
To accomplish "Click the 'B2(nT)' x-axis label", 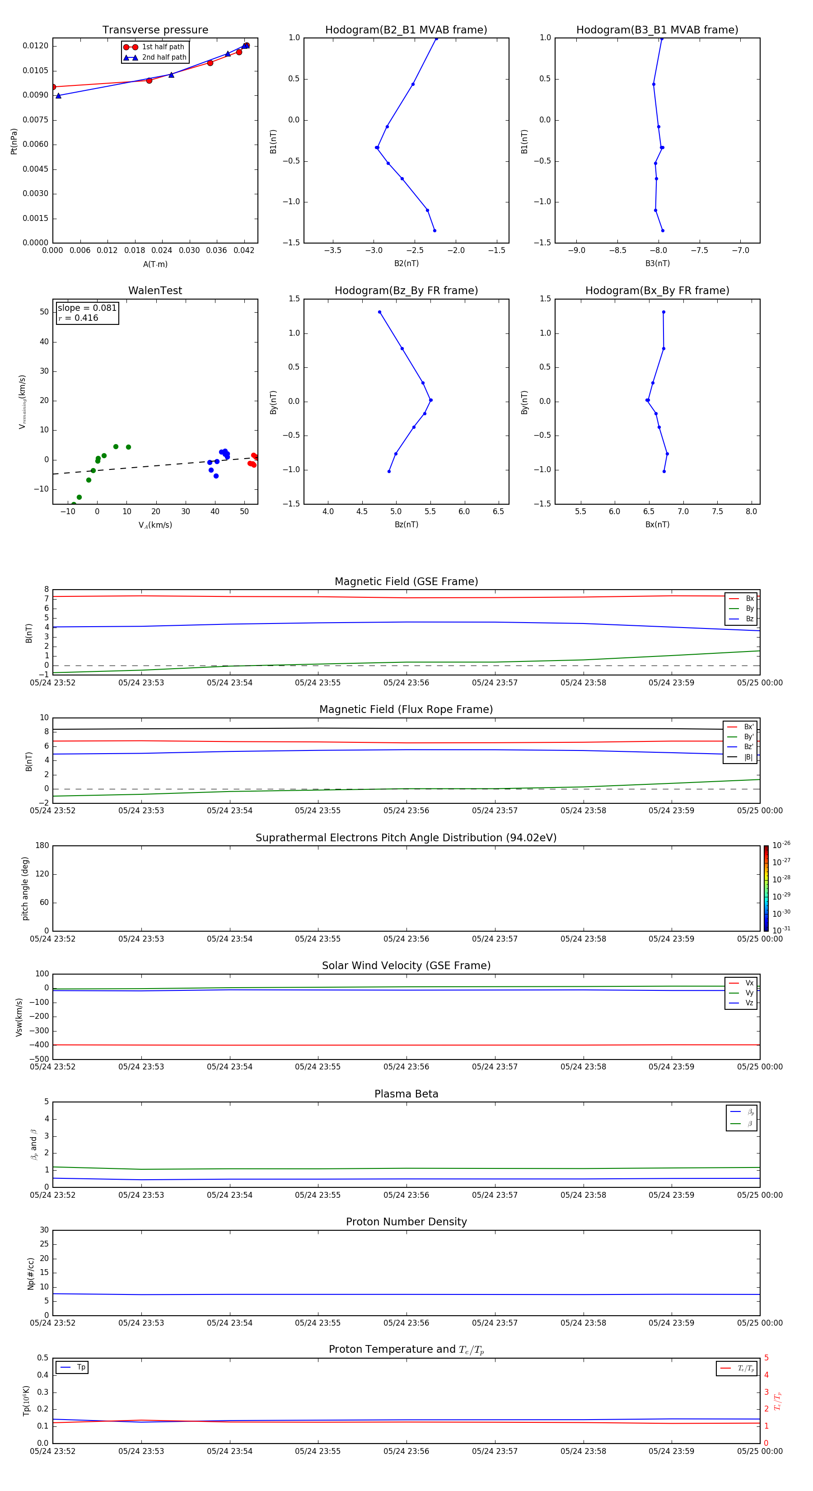I will tap(406, 263).
